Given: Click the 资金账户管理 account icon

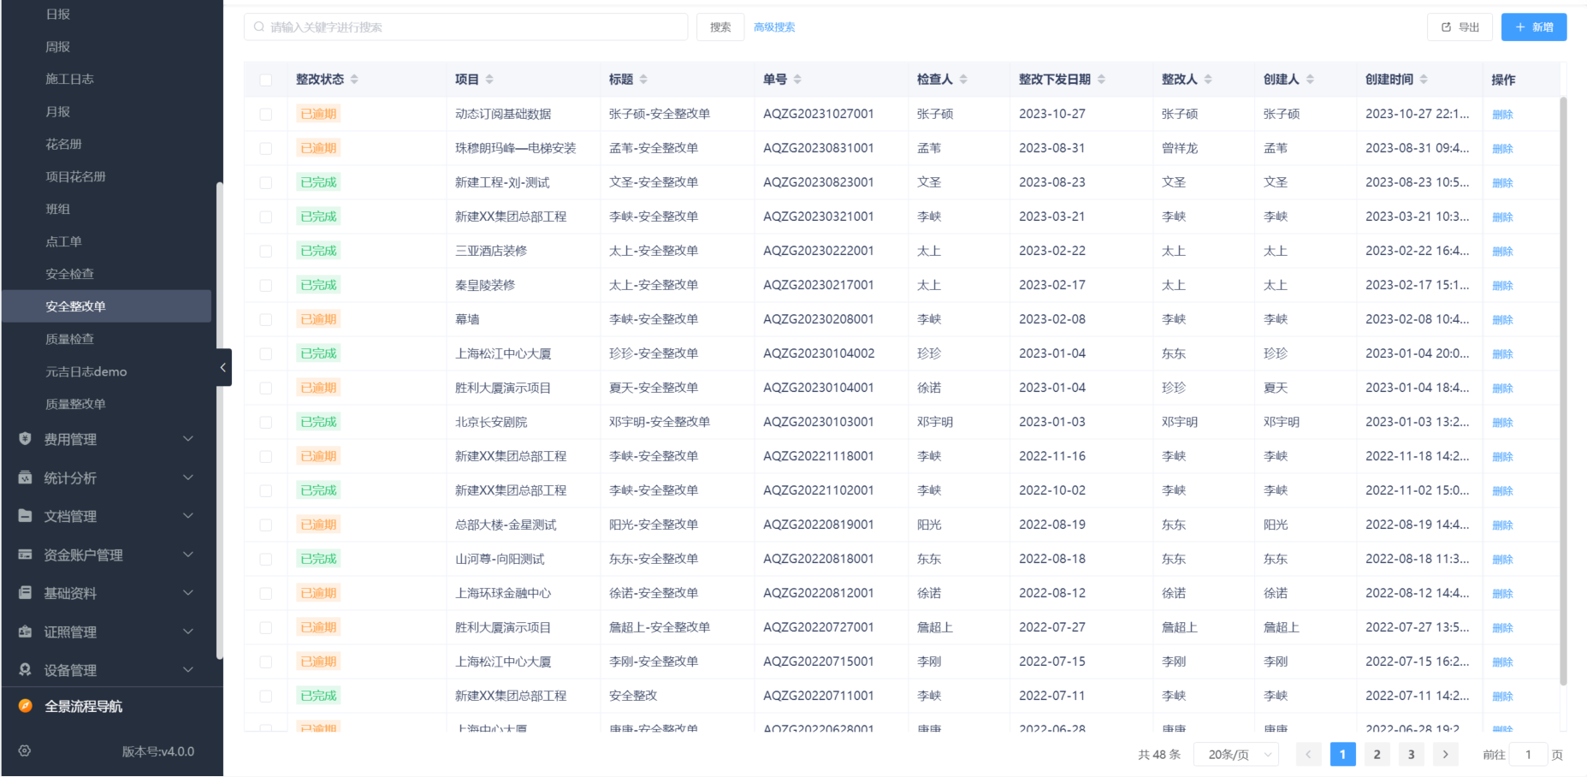Looking at the screenshot, I should tap(25, 555).
